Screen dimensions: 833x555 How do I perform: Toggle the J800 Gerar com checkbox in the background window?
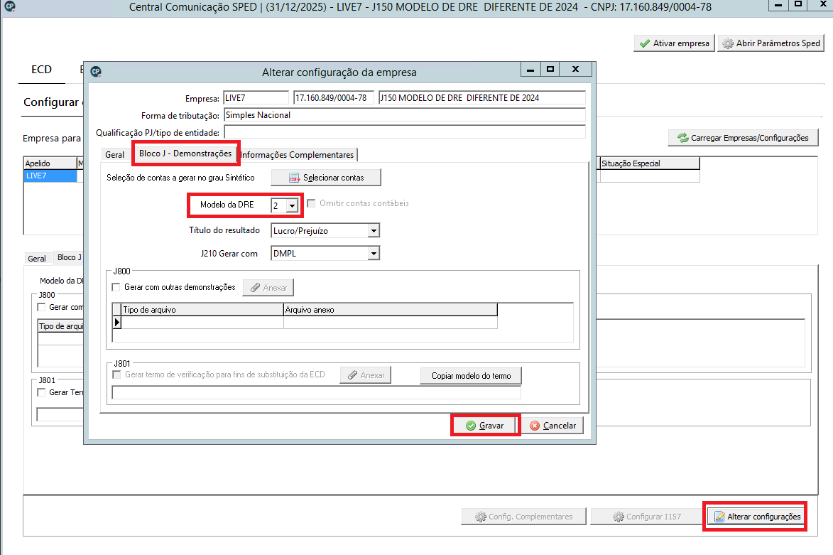pyautogui.click(x=41, y=307)
